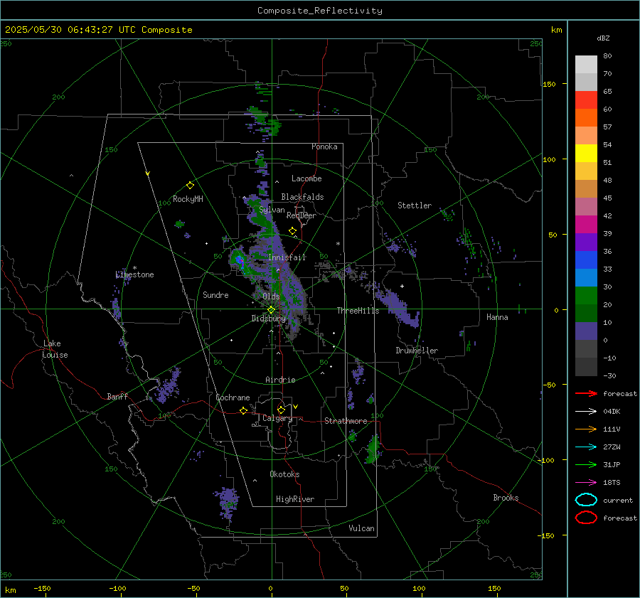The width and height of the screenshot is (640, 598).
Task: Click the Lake Louise label
Action: tap(55, 349)
